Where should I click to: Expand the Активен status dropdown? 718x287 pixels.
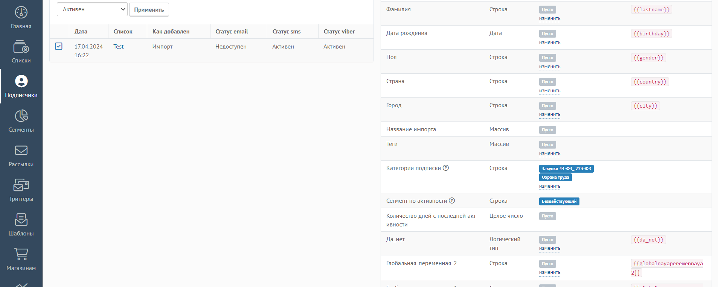(x=92, y=9)
